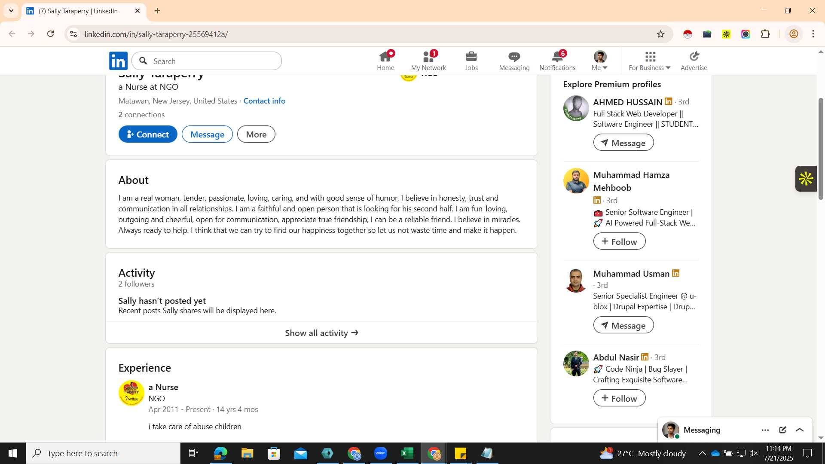
Task: Open Chrome three-dot menu
Action: (813, 34)
